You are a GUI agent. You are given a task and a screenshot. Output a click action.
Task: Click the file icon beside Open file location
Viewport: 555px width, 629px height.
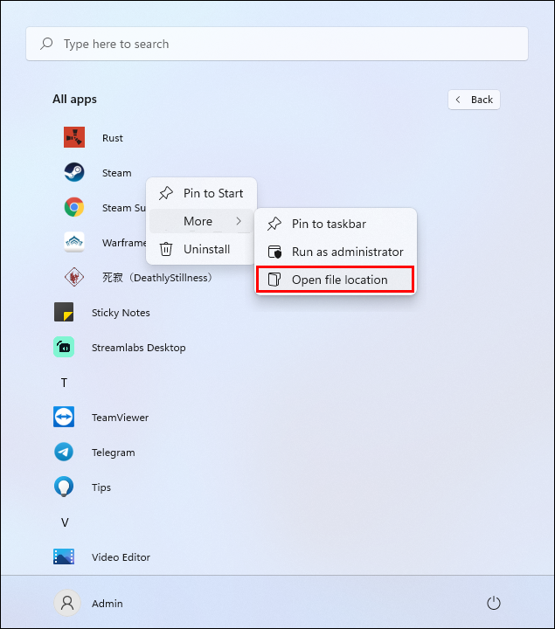click(x=274, y=280)
